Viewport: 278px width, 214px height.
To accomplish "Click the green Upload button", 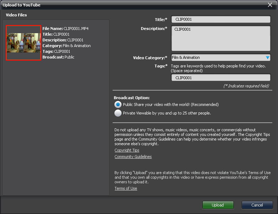I will pyautogui.click(x=218, y=205).
